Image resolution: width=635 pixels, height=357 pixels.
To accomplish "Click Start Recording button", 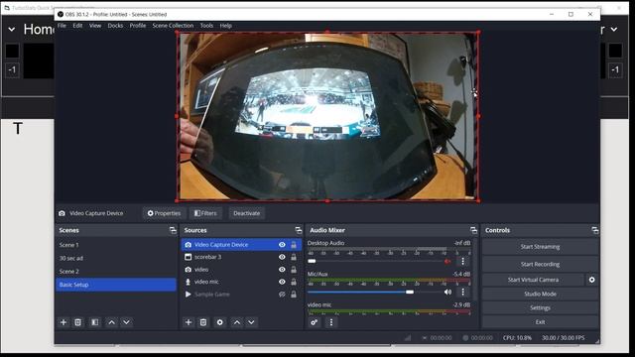I will (x=540, y=264).
